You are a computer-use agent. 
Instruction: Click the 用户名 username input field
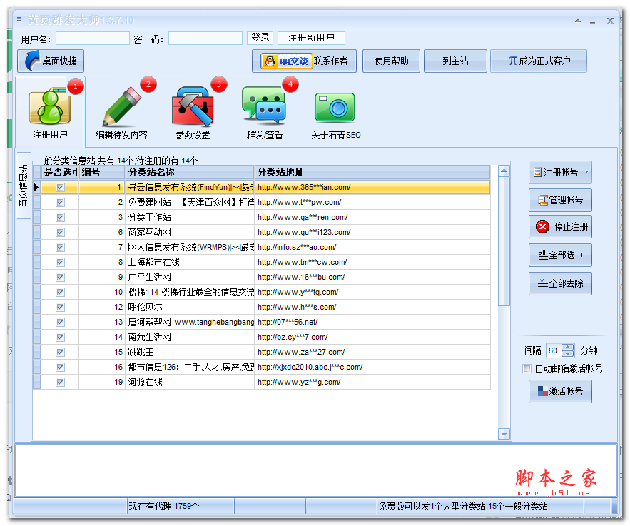tap(92, 39)
